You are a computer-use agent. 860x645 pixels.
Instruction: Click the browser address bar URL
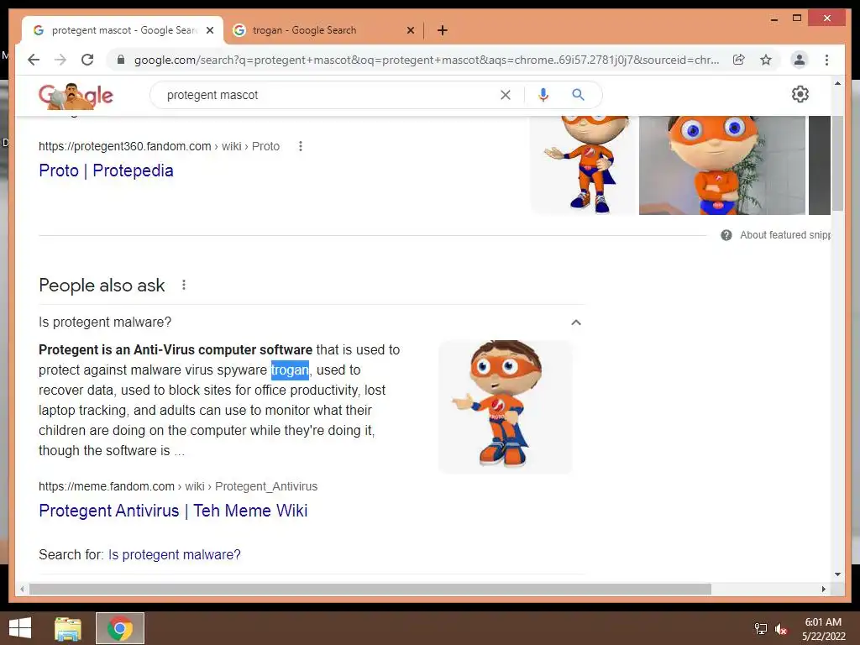pos(426,60)
